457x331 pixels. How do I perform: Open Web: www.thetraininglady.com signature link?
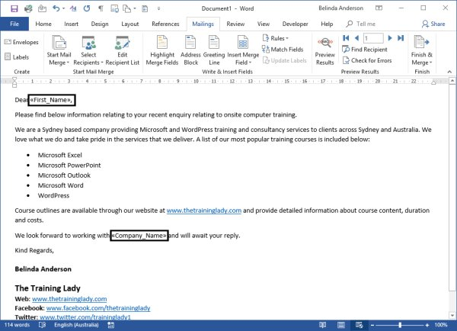pos(69,299)
